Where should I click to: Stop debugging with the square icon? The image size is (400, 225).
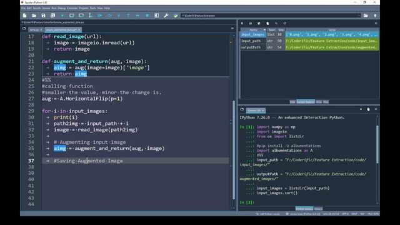[147, 16]
